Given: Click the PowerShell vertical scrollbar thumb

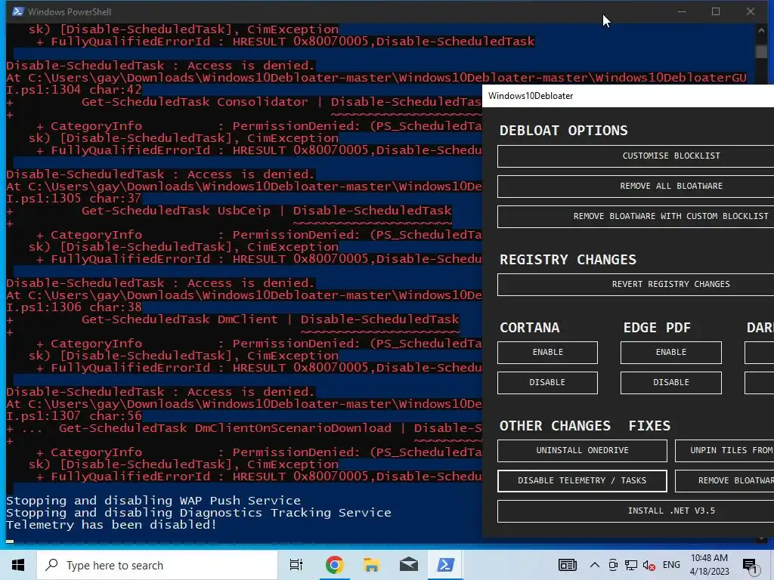Looking at the screenshot, I should [x=760, y=52].
